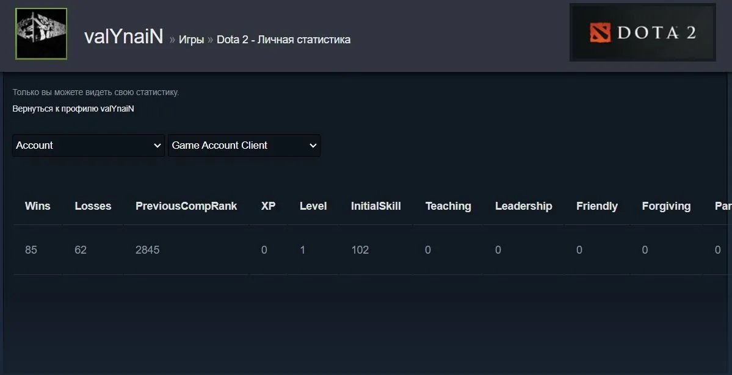Screen dimensions: 732x375
Task: Select the Losses value 62
Action: coord(81,250)
